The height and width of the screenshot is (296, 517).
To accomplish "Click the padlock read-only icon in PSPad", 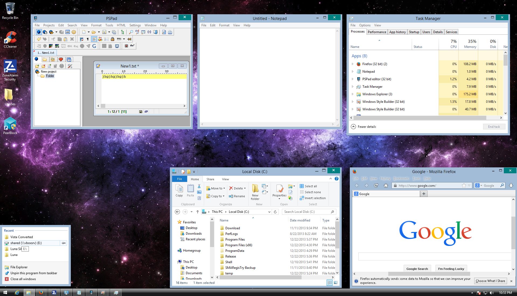I will (x=113, y=39).
